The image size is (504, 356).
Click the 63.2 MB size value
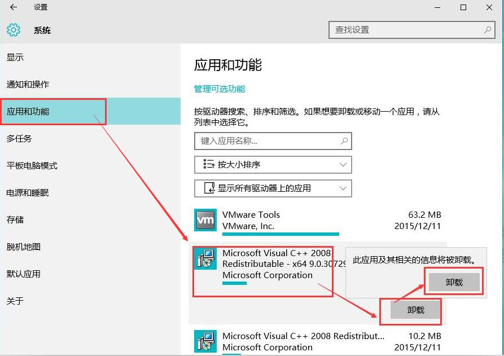pyautogui.click(x=424, y=214)
